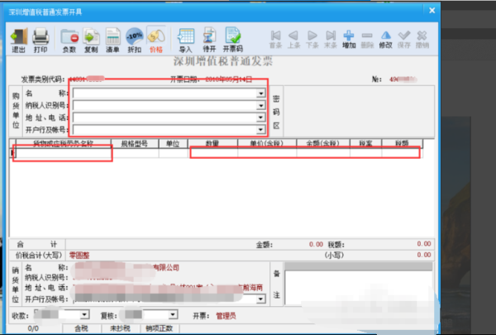Go to 末条 last record
The width and height of the screenshot is (496, 335).
[330, 40]
